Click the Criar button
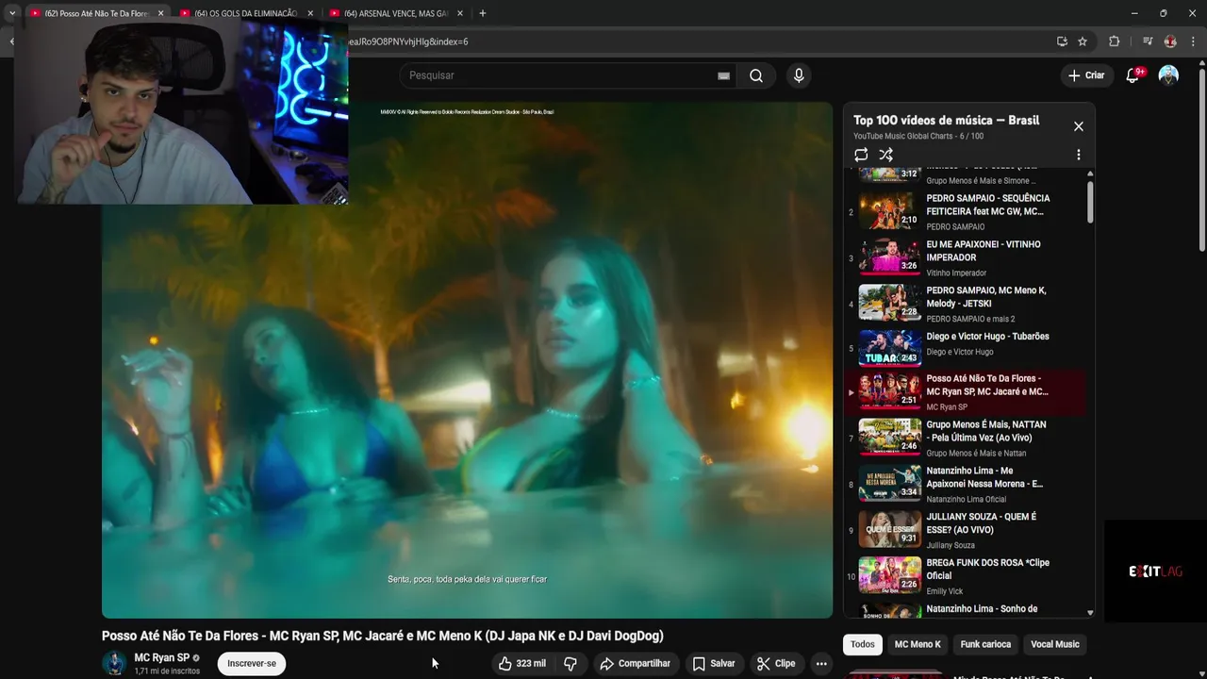This screenshot has width=1207, height=679. [1085, 75]
